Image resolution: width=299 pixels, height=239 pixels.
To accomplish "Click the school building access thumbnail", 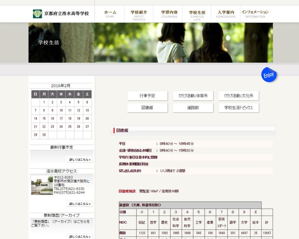I will (x=42, y=185).
